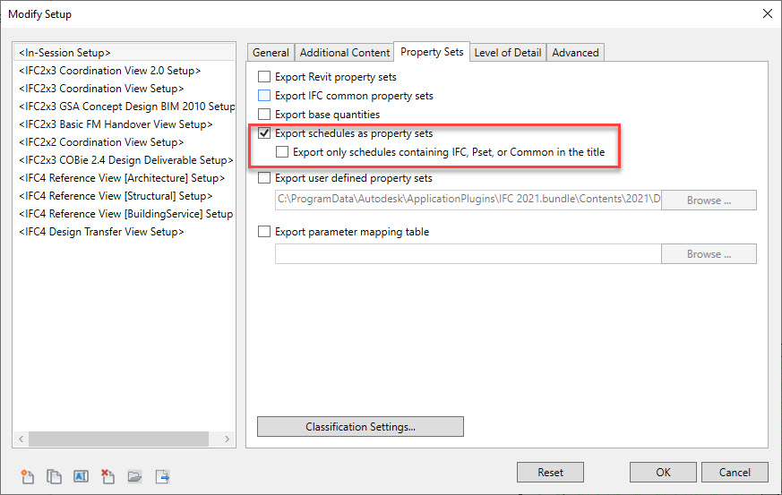Click the duplicate setup icon
Image resolution: width=782 pixels, height=495 pixels.
click(x=53, y=475)
